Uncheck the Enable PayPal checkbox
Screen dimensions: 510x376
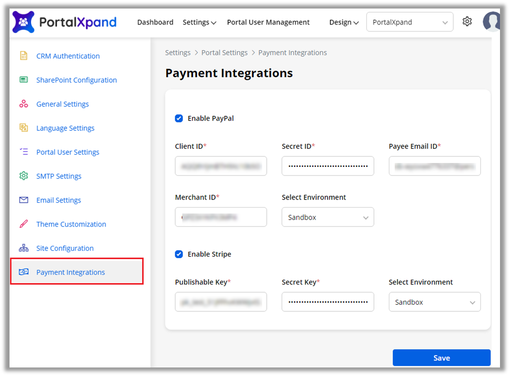179,118
